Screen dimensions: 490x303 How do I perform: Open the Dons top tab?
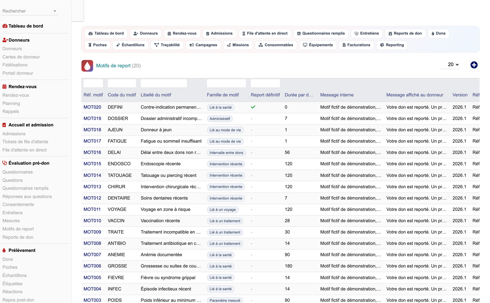(x=438, y=33)
